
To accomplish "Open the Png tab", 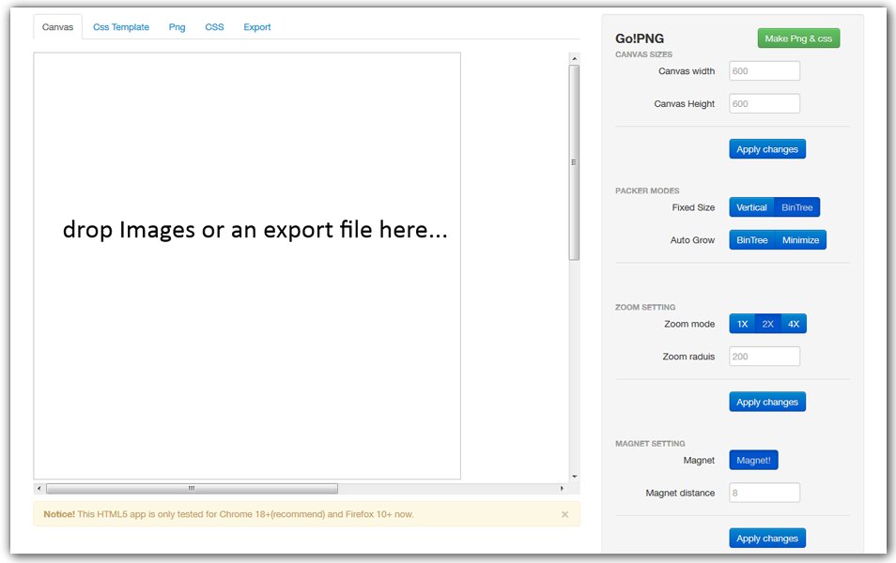I will 177,27.
